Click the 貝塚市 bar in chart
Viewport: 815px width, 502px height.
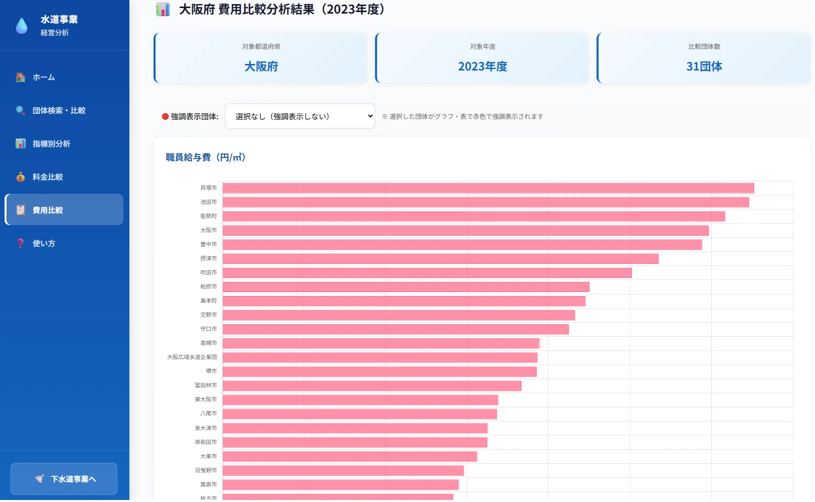[488, 188]
